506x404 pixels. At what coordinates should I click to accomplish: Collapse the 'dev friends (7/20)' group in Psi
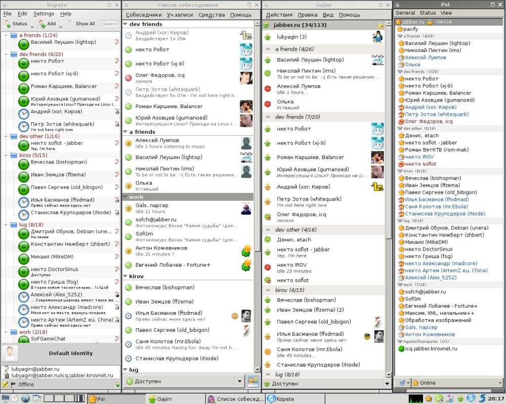point(400,72)
